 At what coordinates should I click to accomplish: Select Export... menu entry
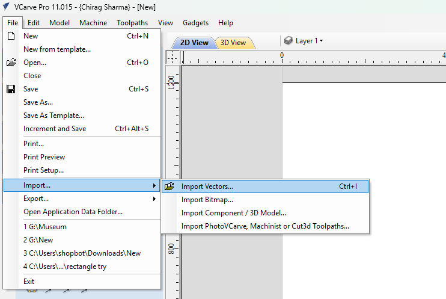[x=82, y=199]
